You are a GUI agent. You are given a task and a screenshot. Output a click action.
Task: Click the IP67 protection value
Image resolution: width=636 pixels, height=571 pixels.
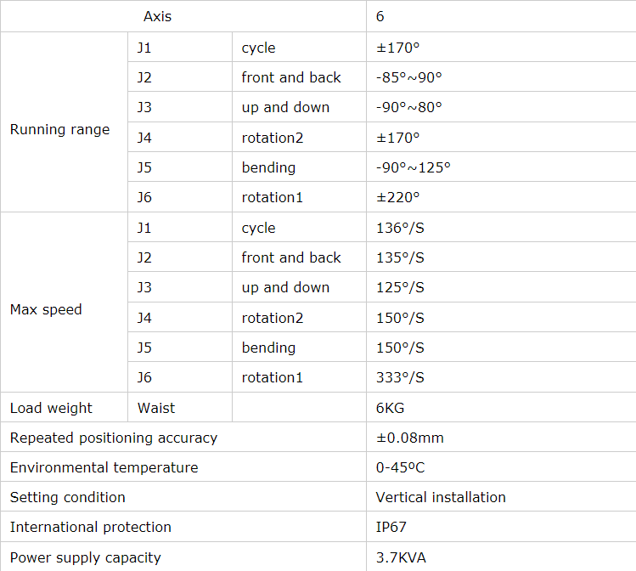pyautogui.click(x=391, y=527)
